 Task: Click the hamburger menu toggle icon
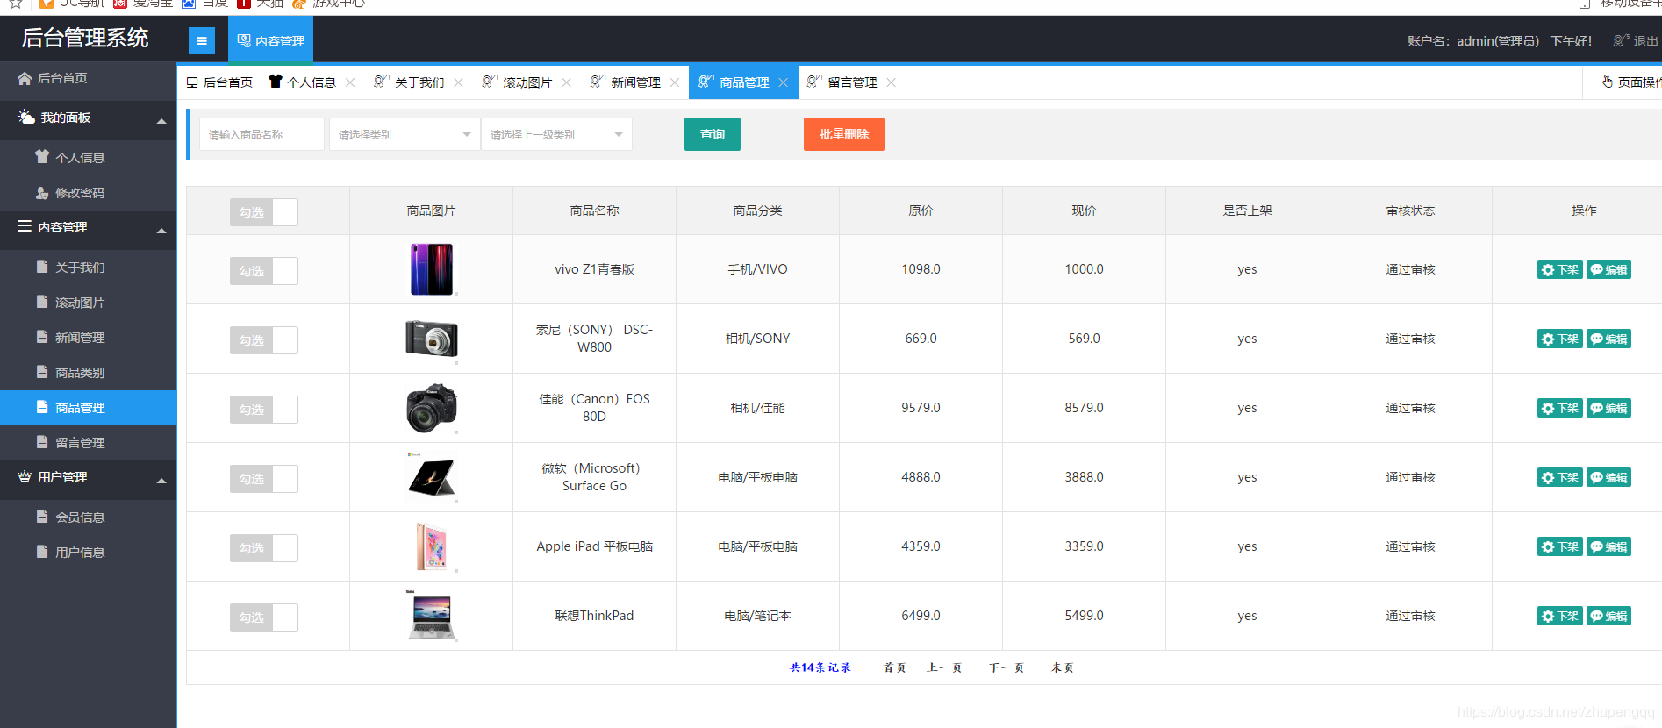pos(201,40)
